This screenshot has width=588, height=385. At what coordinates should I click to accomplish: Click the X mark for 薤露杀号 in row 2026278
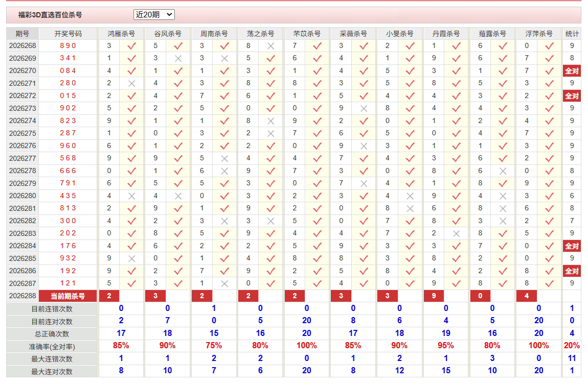point(503,171)
